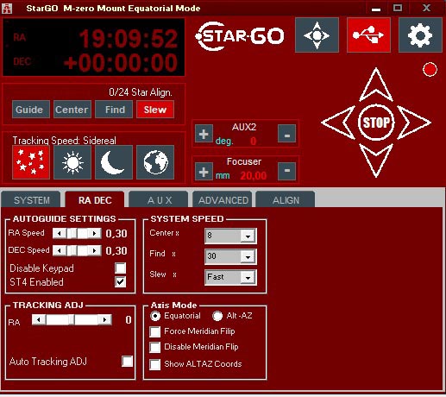Switch to the ALIGN tab

[x=286, y=199]
